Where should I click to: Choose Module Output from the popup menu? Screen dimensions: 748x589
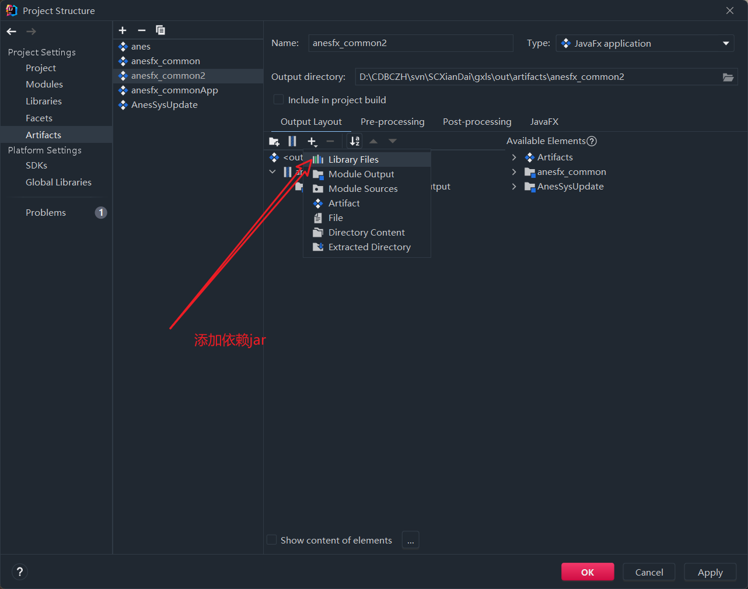click(x=367, y=174)
